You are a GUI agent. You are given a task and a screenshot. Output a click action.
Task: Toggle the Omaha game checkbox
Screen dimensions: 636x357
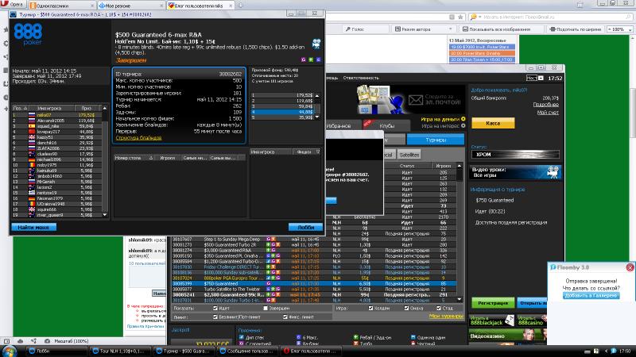coord(406,309)
